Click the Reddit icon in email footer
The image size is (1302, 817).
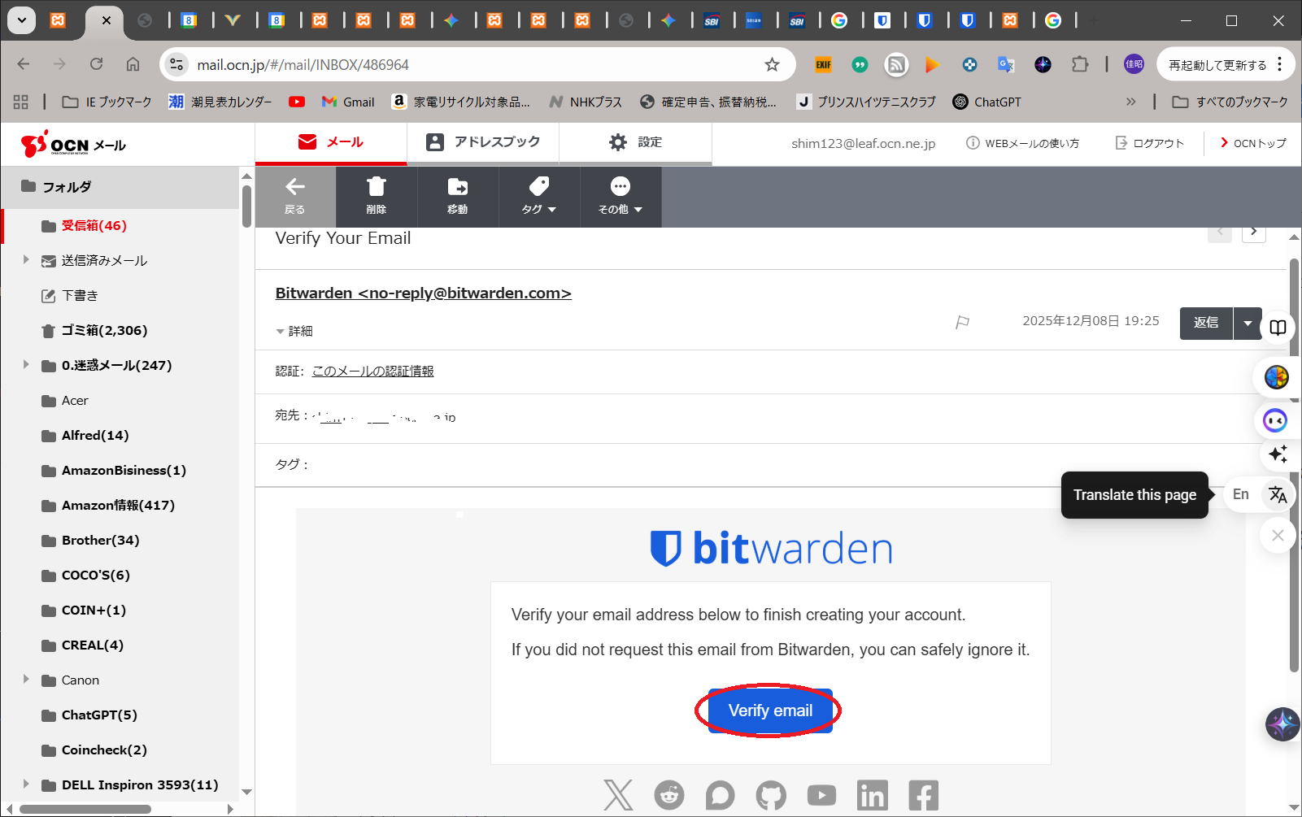[x=669, y=795]
